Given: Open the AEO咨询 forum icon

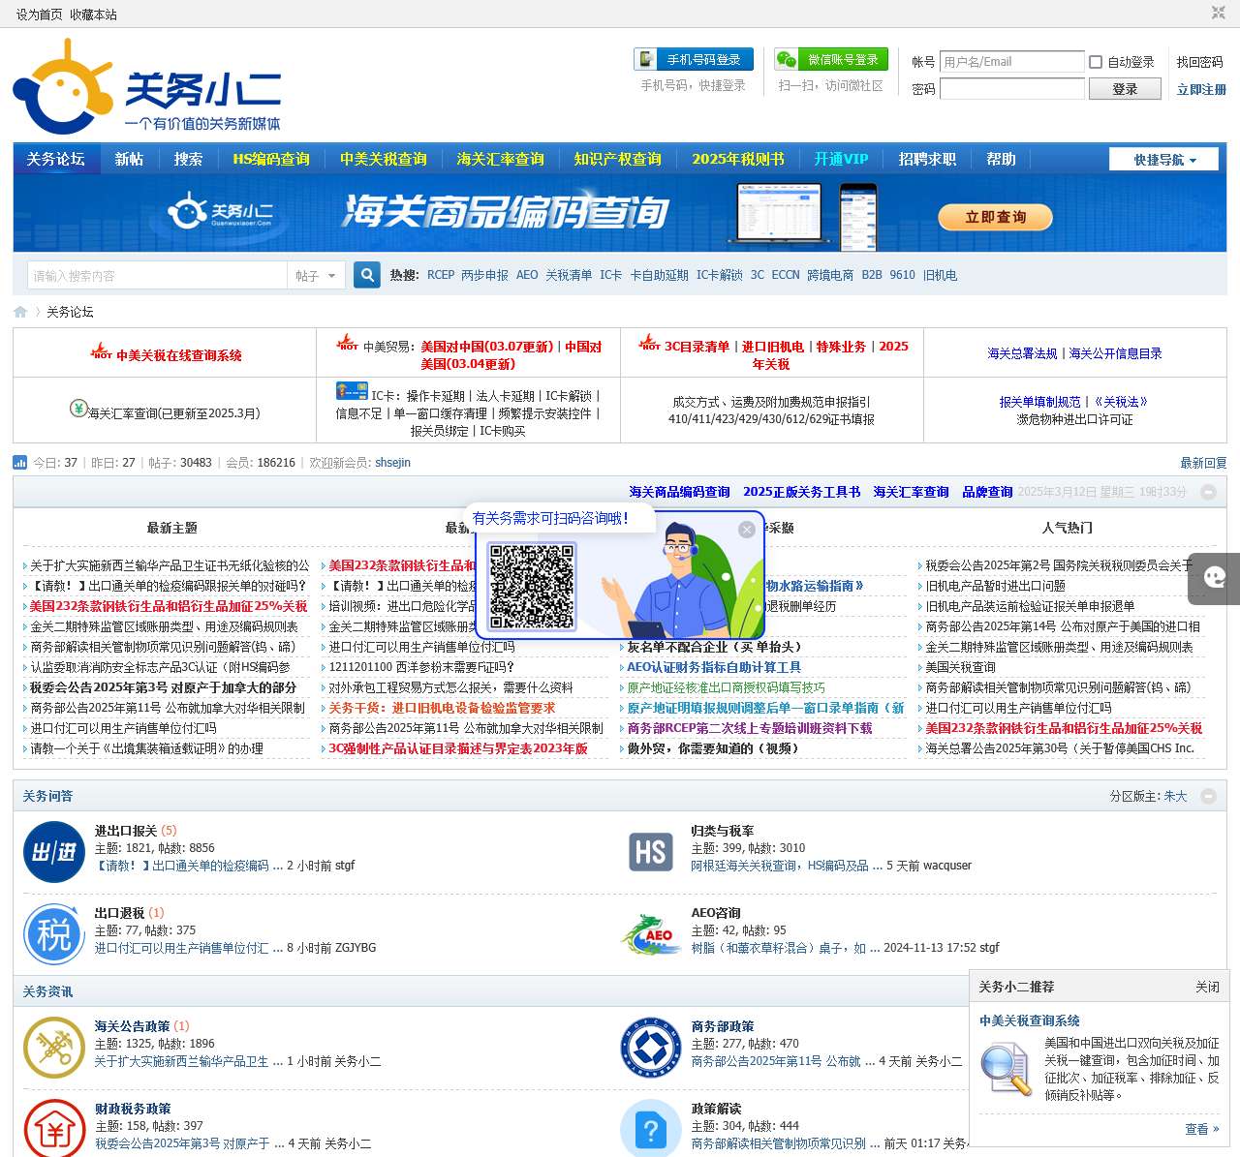Looking at the screenshot, I should click(651, 934).
